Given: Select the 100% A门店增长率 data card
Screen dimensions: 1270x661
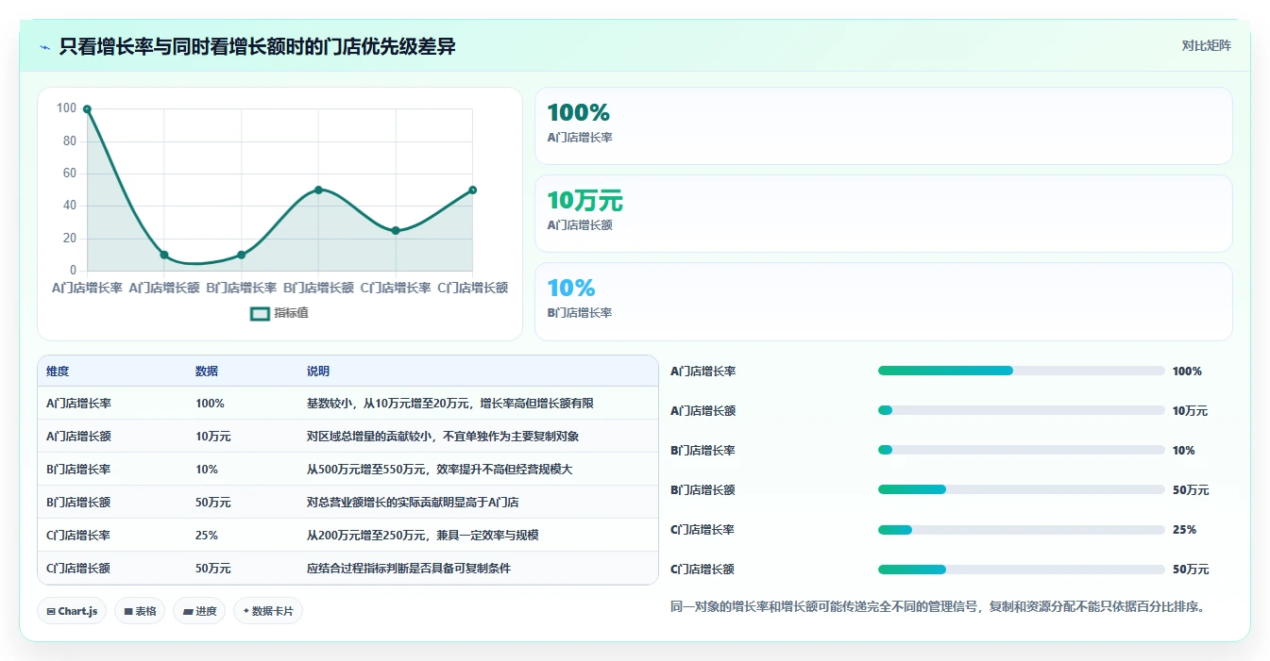Looking at the screenshot, I should point(883,126).
